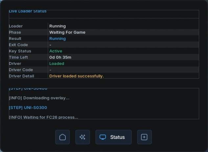Click the blue Running result value
This screenshot has width=208, height=152.
(x=58, y=39)
